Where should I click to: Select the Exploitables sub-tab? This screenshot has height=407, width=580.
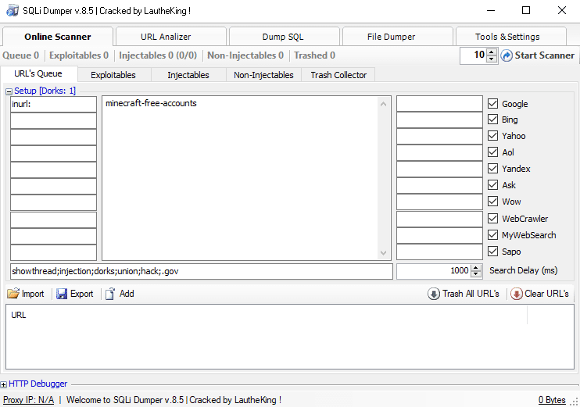point(114,75)
